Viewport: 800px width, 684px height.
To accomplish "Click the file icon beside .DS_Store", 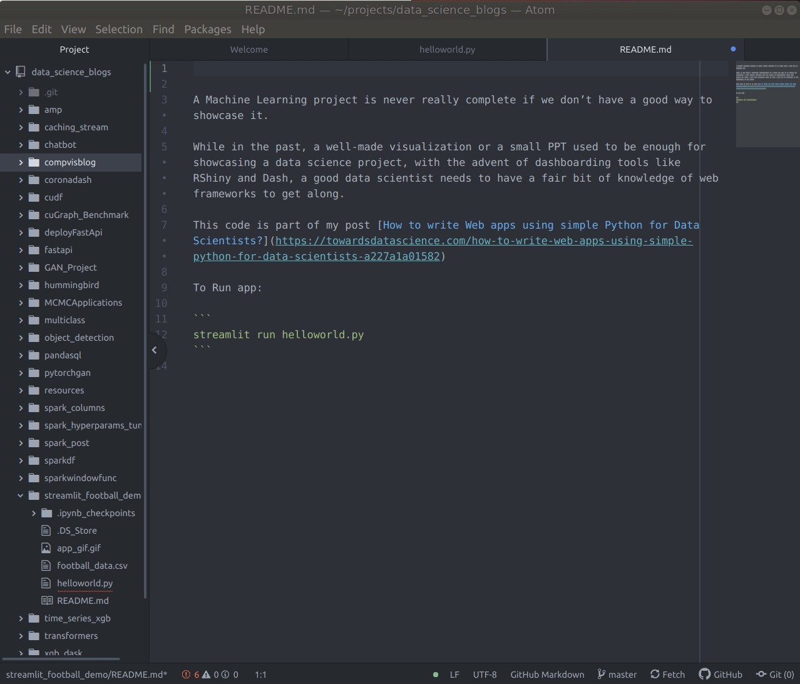I will (46, 531).
